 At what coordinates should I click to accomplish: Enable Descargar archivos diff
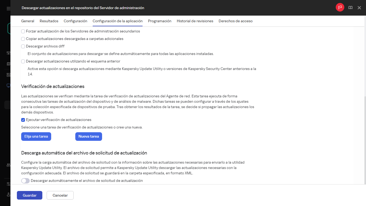pyautogui.click(x=23, y=46)
